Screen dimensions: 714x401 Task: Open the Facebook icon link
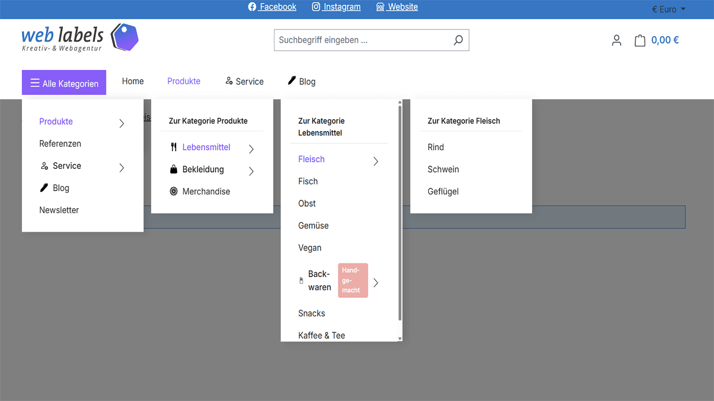[252, 7]
